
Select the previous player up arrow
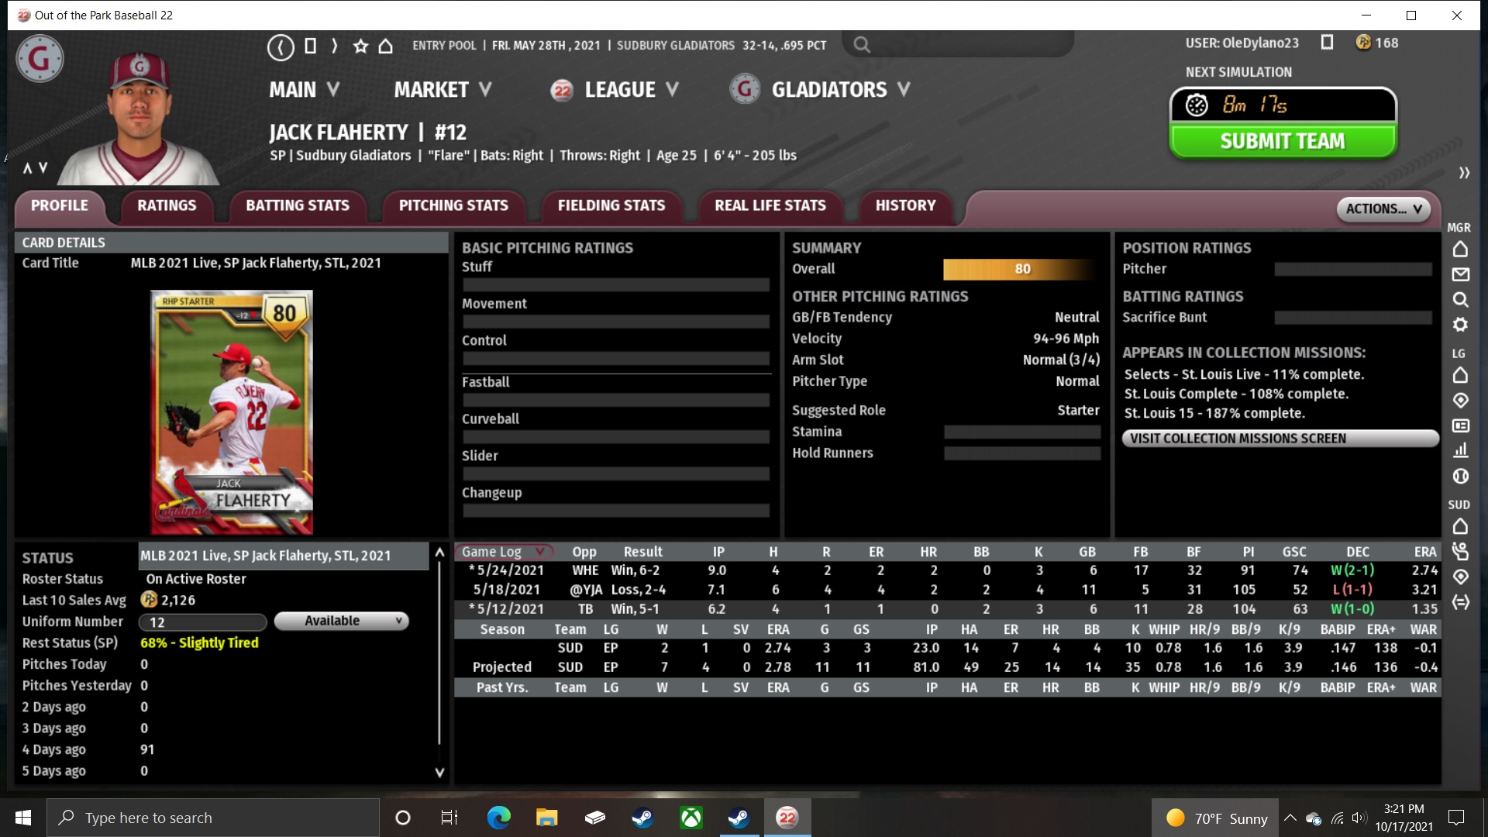pos(27,168)
